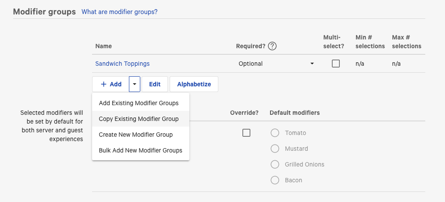The image size is (445, 202).
Task: Click the + Add button
Action: click(x=111, y=84)
